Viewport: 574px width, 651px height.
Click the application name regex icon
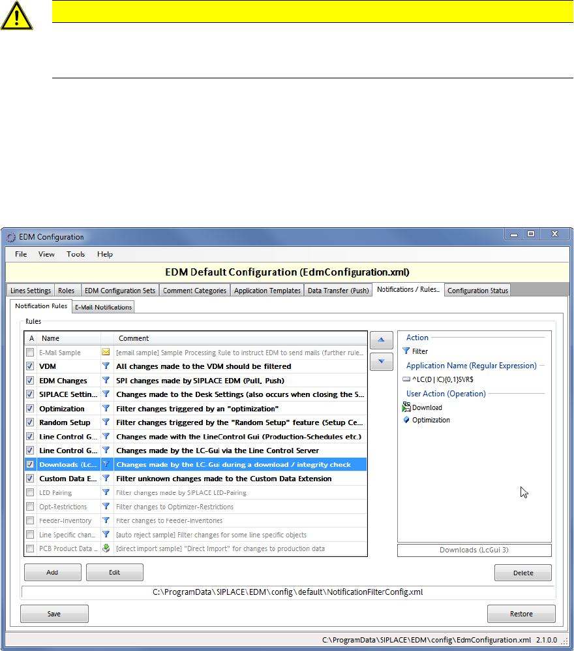point(406,379)
